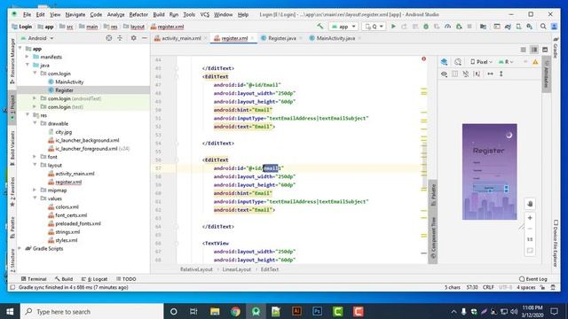568x319 pixels.
Task: Click the Register layout preview thumbnail
Action: point(489,171)
